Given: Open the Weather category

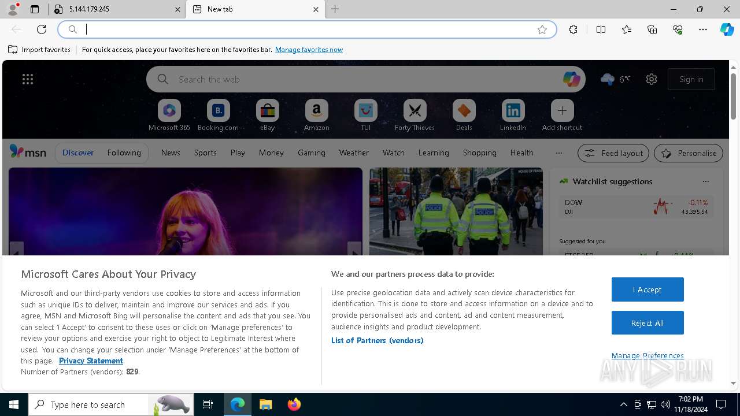Looking at the screenshot, I should pos(354,153).
